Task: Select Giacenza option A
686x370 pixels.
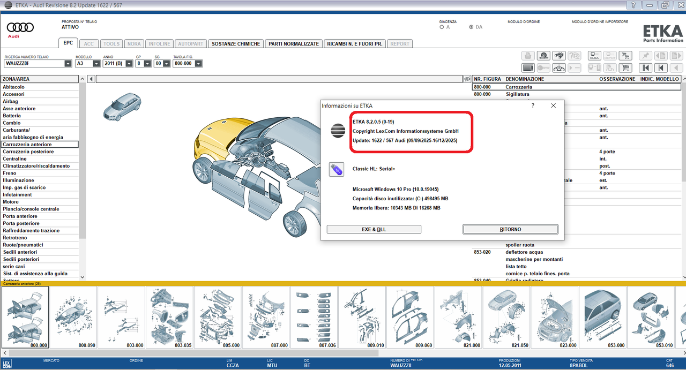Action: pyautogui.click(x=442, y=27)
